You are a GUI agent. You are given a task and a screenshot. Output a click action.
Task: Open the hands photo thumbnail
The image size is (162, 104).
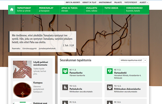pyautogui.click(x=22, y=69)
